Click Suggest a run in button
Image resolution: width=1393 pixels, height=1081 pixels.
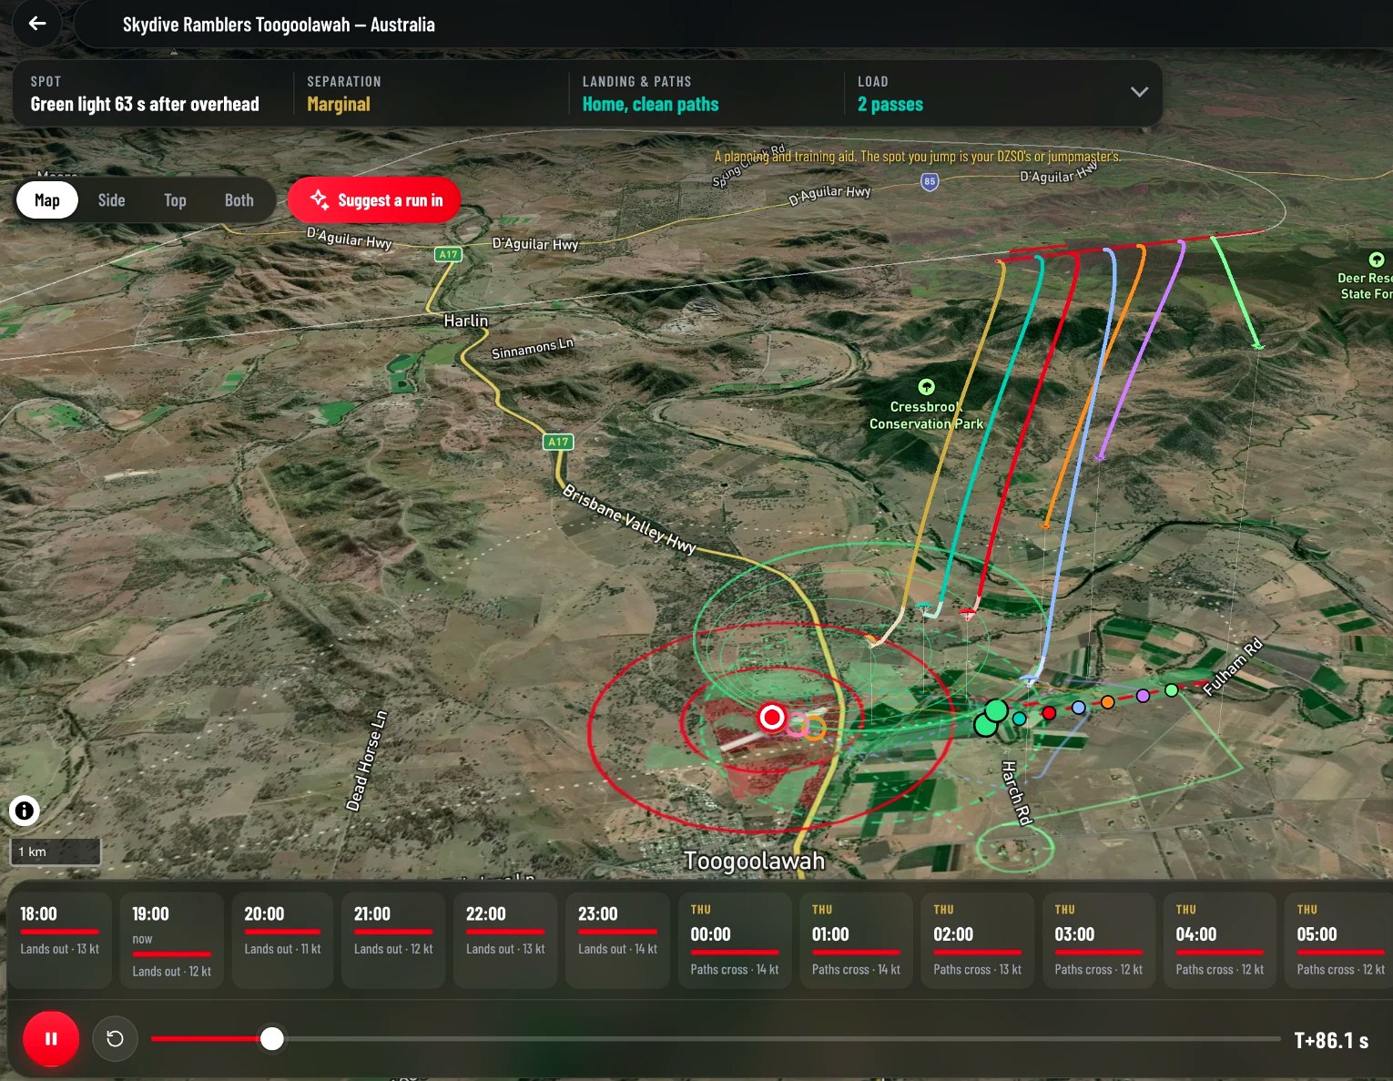click(374, 200)
